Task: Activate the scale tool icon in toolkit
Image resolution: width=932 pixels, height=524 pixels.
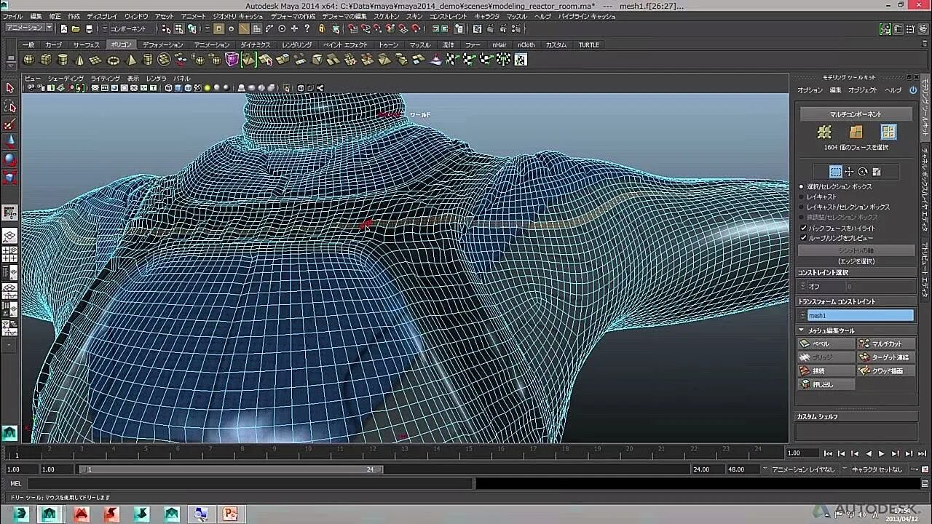Action: coord(877,172)
